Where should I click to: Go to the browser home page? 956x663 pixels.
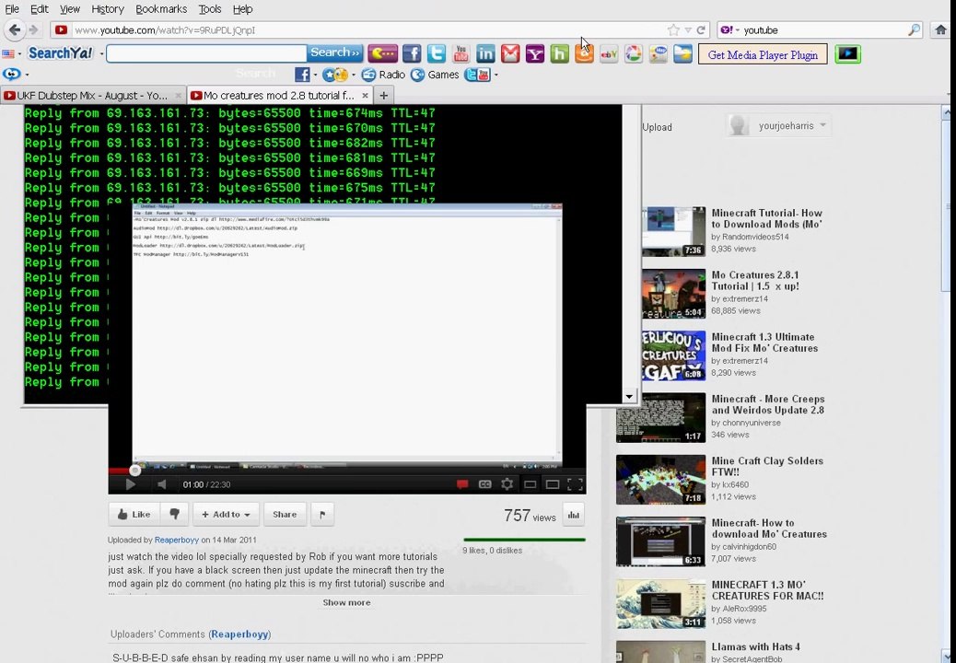(x=940, y=29)
